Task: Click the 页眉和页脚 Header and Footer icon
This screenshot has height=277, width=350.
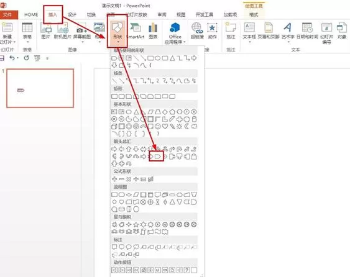Action: (x=269, y=28)
